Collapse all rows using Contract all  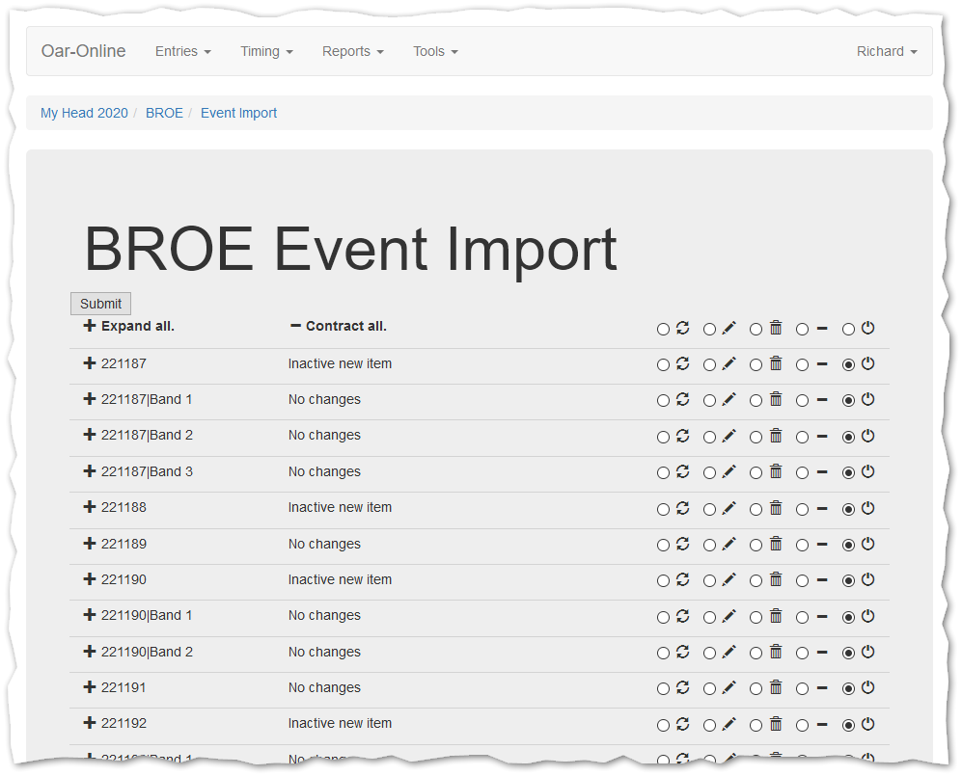(x=338, y=326)
